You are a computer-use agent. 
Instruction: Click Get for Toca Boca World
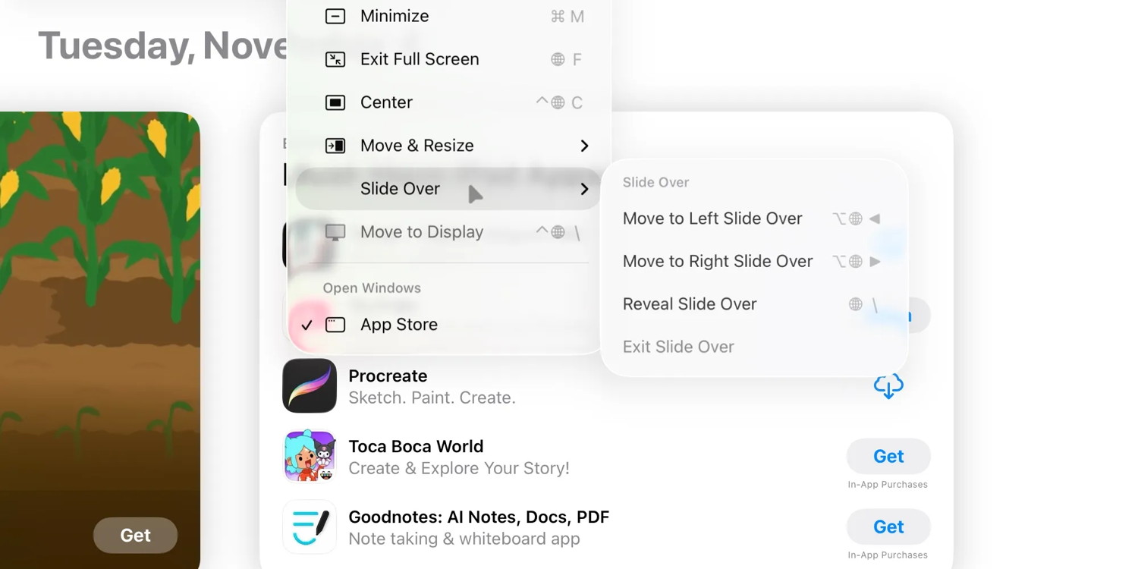point(888,456)
